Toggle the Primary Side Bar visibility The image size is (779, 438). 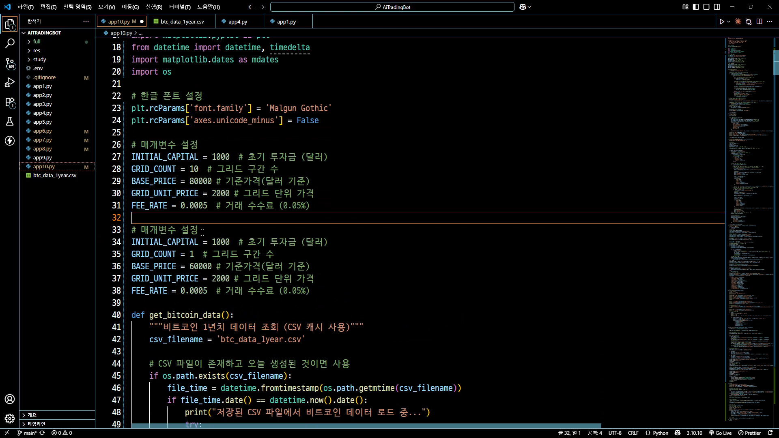696,7
